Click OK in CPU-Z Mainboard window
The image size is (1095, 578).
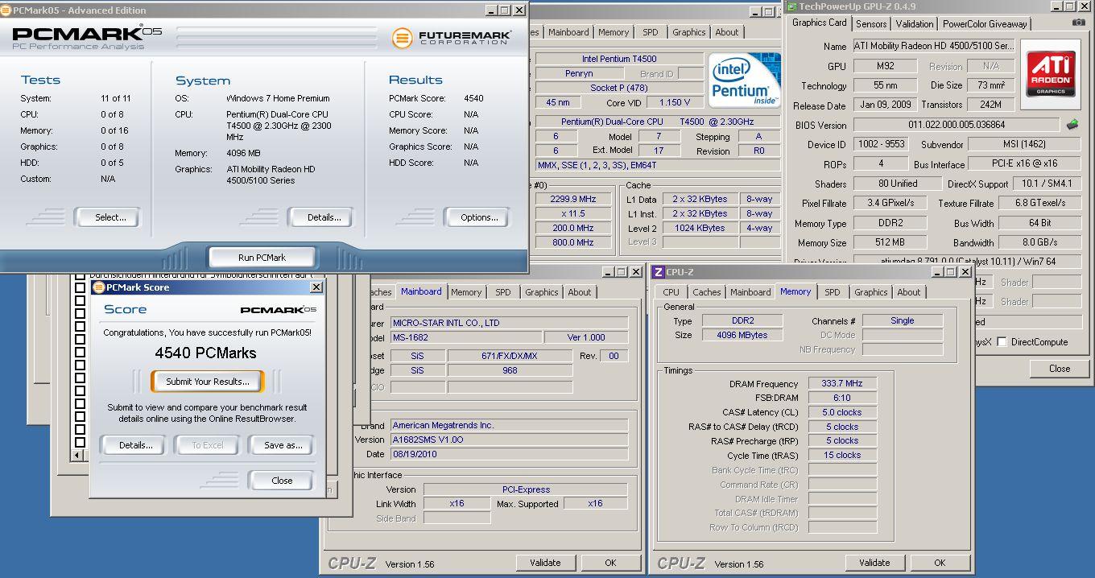(x=610, y=563)
